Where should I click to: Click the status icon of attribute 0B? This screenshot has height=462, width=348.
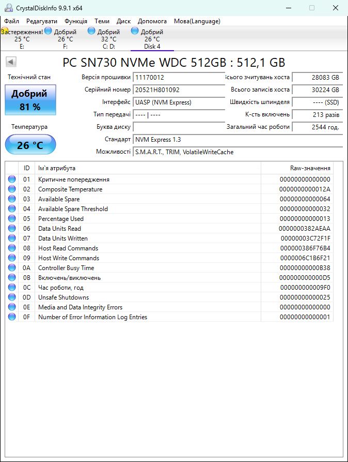click(12, 277)
